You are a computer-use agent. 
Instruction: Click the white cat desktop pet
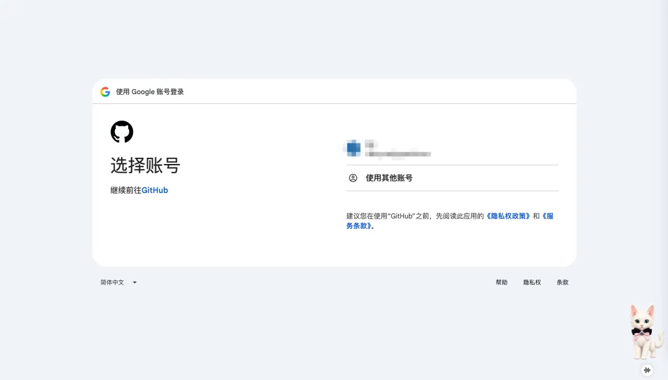click(646, 332)
